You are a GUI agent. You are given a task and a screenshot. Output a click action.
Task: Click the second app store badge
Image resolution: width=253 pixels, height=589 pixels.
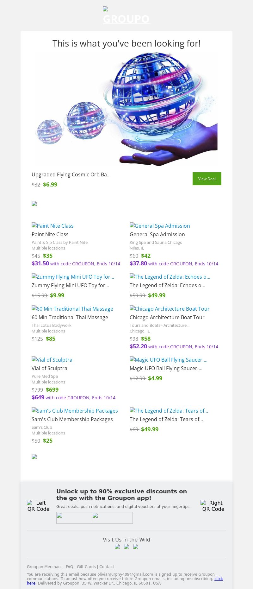(112, 518)
